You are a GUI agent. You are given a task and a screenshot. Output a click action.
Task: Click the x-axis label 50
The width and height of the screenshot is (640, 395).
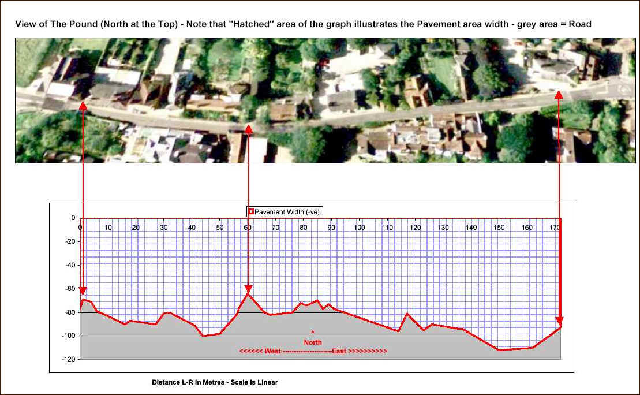[x=220, y=228]
